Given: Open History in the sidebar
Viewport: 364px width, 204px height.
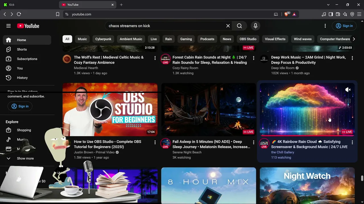Looking at the screenshot, I should (27, 78).
